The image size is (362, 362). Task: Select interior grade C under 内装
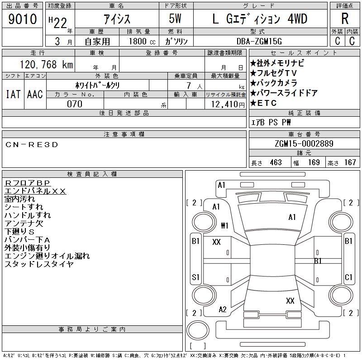click(x=352, y=41)
